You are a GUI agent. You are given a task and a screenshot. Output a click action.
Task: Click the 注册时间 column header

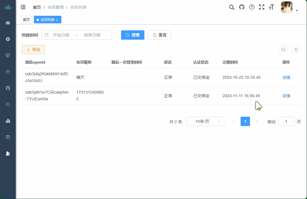tap(230, 62)
